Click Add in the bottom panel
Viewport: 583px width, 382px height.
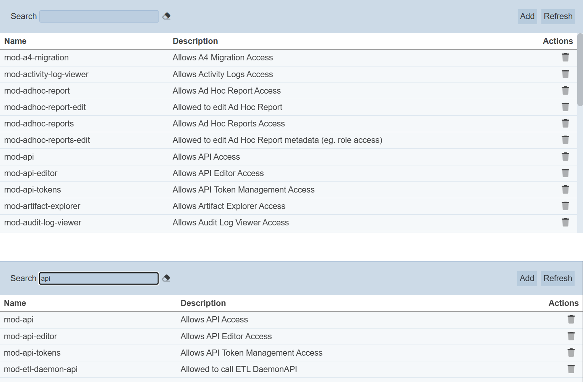click(526, 278)
